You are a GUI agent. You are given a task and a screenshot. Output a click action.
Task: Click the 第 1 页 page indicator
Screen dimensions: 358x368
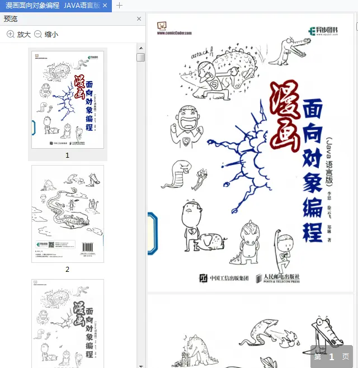pyautogui.click(x=332, y=356)
